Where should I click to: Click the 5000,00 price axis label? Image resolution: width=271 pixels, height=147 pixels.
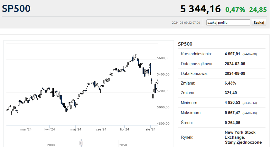(x=163, y=107)
